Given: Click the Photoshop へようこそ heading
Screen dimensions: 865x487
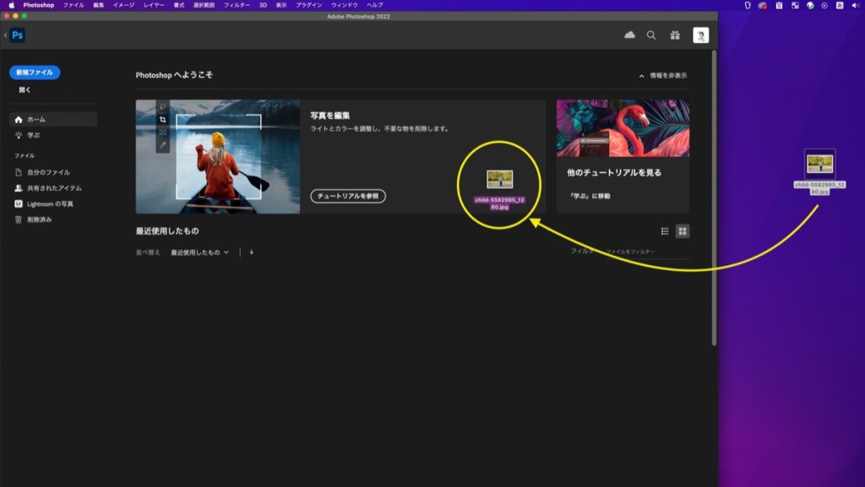Looking at the screenshot, I should (x=174, y=75).
